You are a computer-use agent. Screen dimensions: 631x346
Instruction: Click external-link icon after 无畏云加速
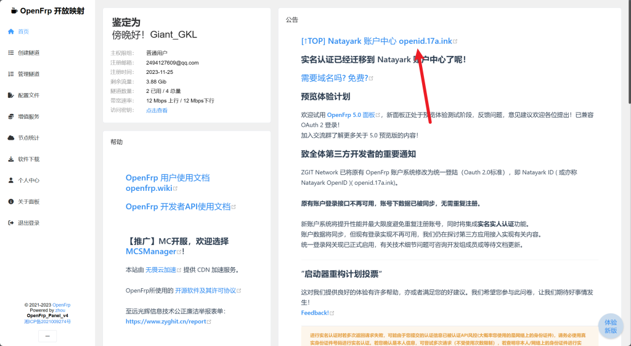coord(179,270)
